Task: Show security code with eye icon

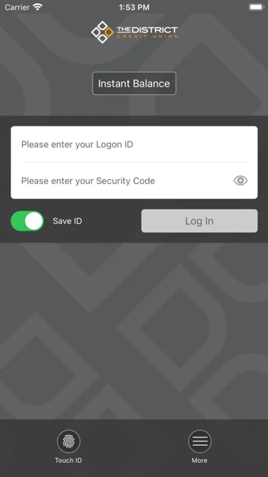Action: (241, 181)
